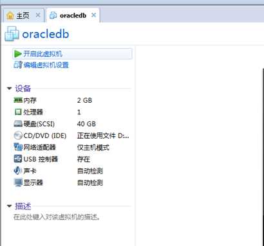Click the 40 GB disk value

[86, 124]
